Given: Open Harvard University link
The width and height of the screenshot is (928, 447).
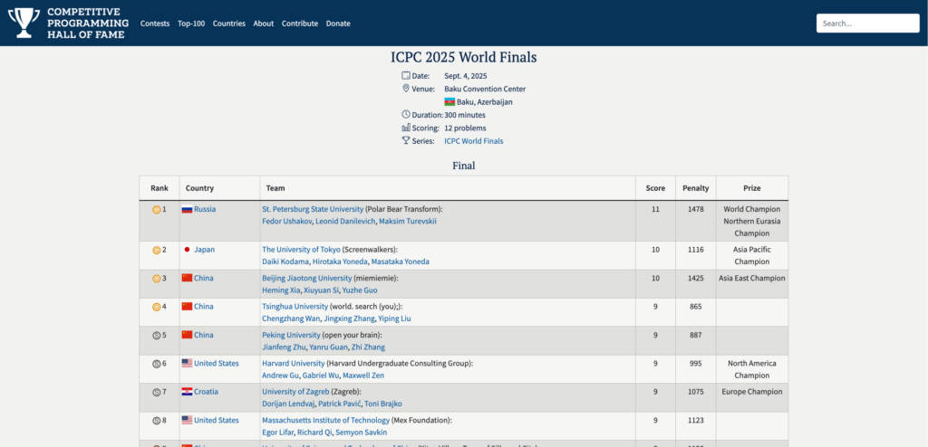Looking at the screenshot, I should (294, 363).
